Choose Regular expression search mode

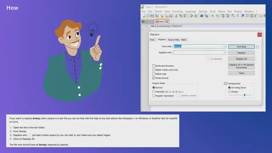pyautogui.click(x=153, y=96)
